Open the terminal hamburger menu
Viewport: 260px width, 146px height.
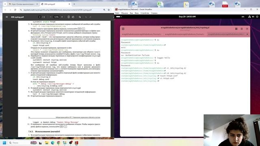tap(242, 29)
